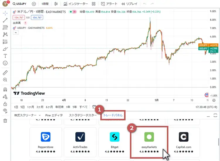Open the Fibonacci retracement tools
This screenshot has width=220, height=161.
(x=5, y=27)
